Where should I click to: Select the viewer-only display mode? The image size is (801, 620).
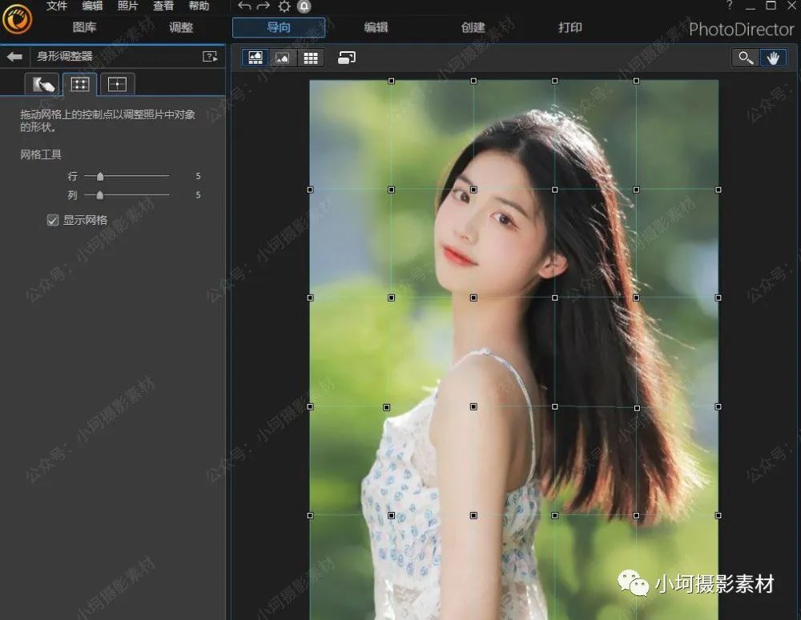coord(283,57)
